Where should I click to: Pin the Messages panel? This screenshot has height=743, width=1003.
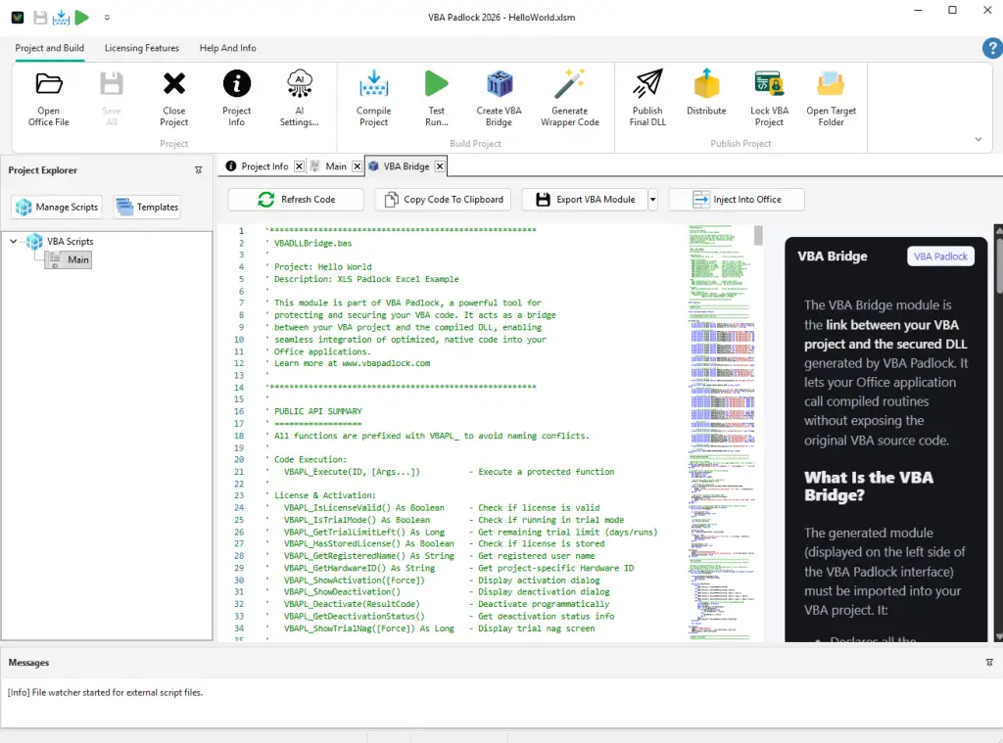[x=991, y=662]
